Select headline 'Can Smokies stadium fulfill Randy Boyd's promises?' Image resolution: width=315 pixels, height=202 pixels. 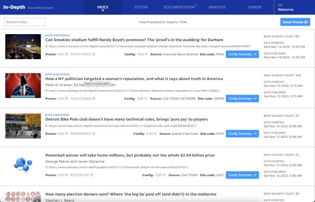click(134, 40)
